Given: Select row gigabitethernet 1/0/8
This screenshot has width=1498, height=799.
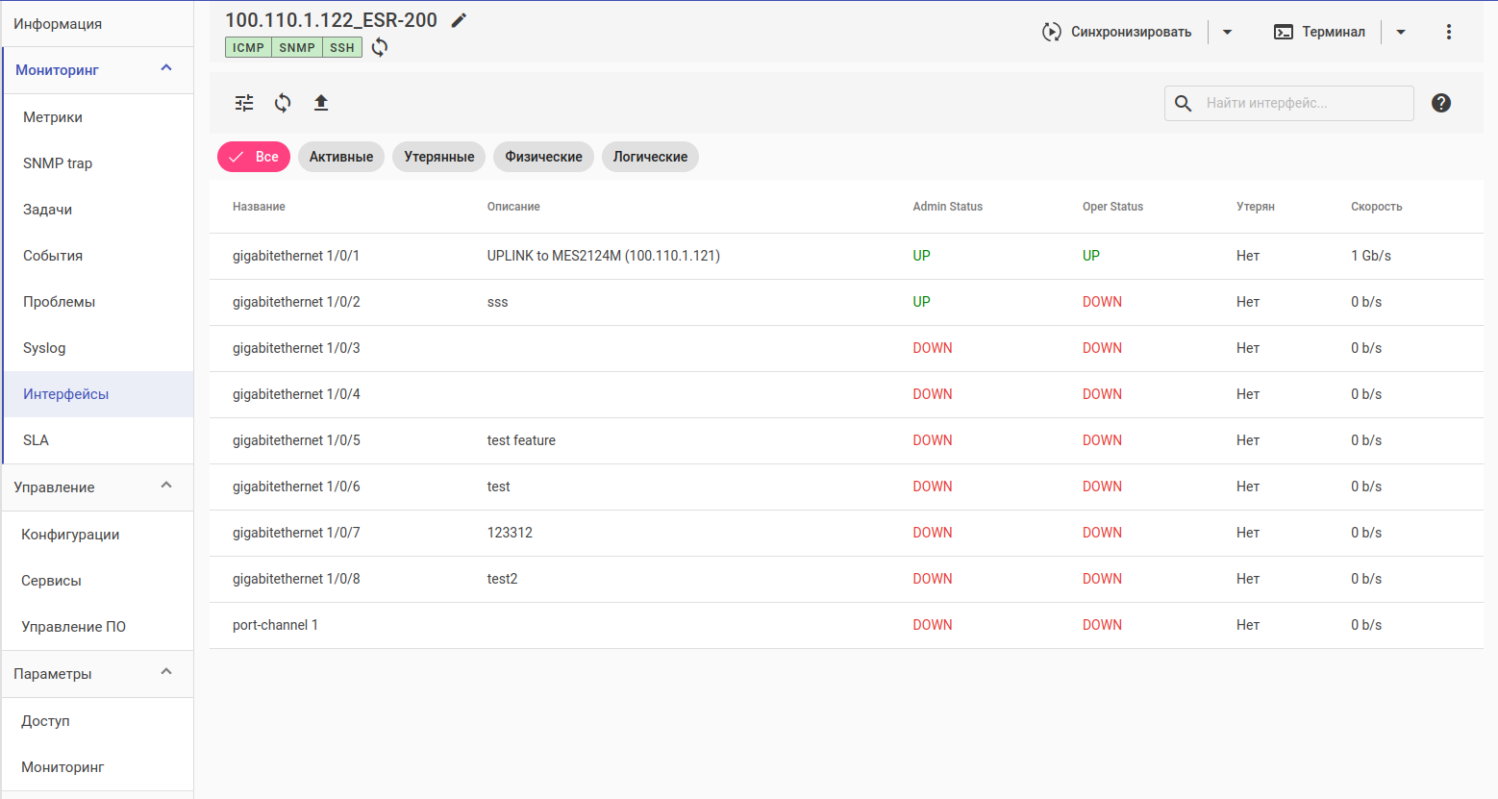Looking at the screenshot, I should point(846,579).
